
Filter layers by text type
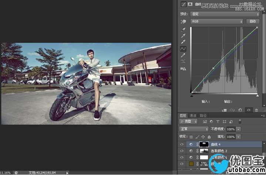click(218, 122)
